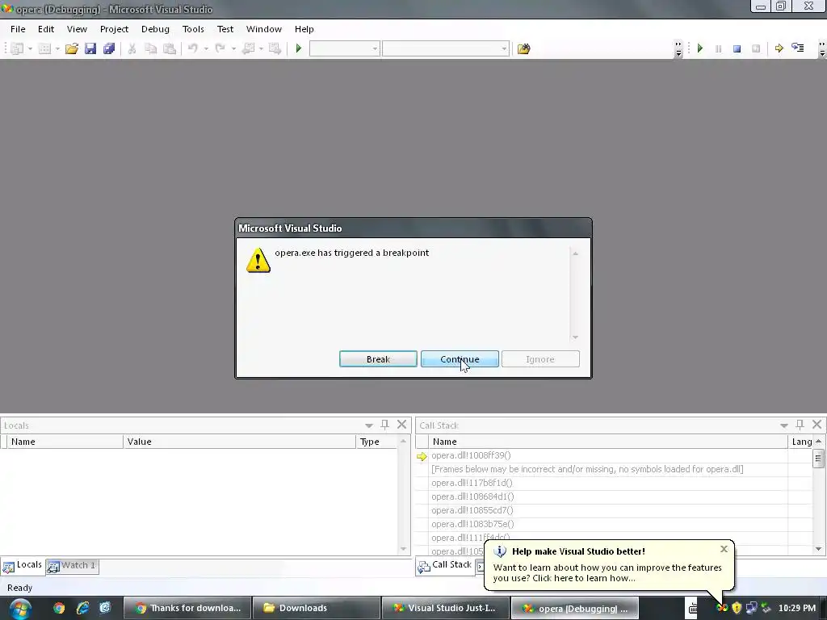This screenshot has height=620, width=827.
Task: Click the Restart debugging icon
Action: click(x=756, y=48)
